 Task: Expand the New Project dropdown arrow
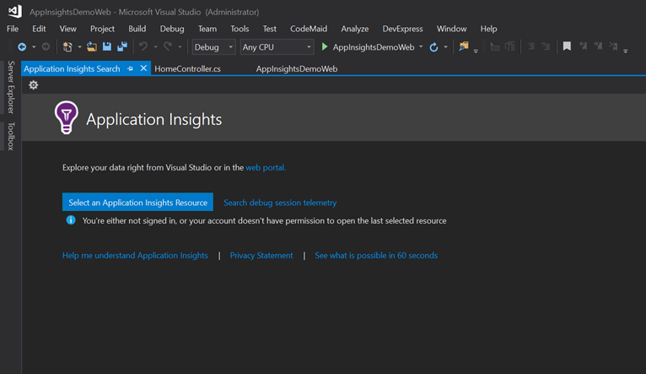(79, 47)
